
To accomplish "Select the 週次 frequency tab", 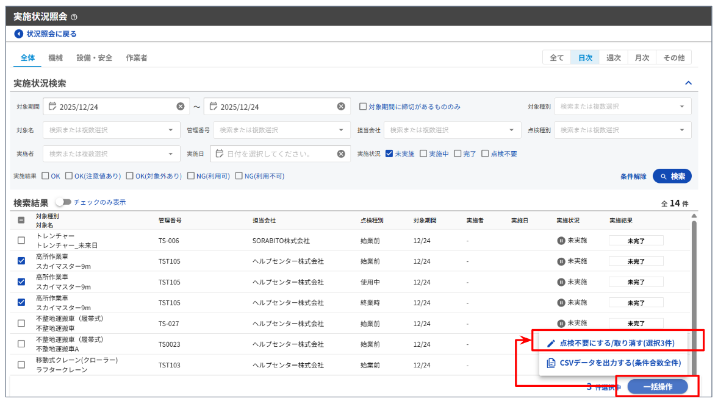I will click(x=613, y=58).
